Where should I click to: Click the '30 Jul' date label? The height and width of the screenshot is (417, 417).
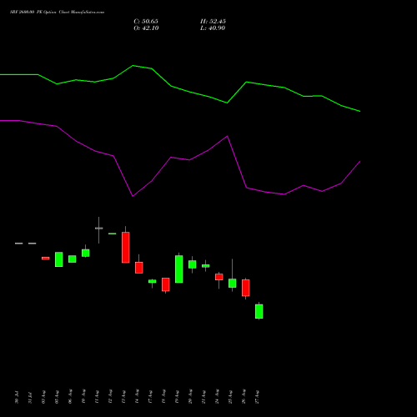tap(17, 397)
